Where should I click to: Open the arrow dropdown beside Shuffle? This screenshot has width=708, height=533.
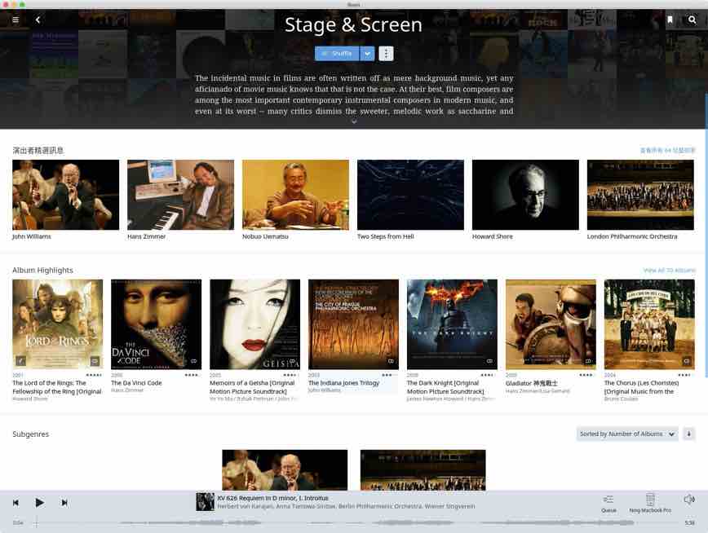(368, 53)
